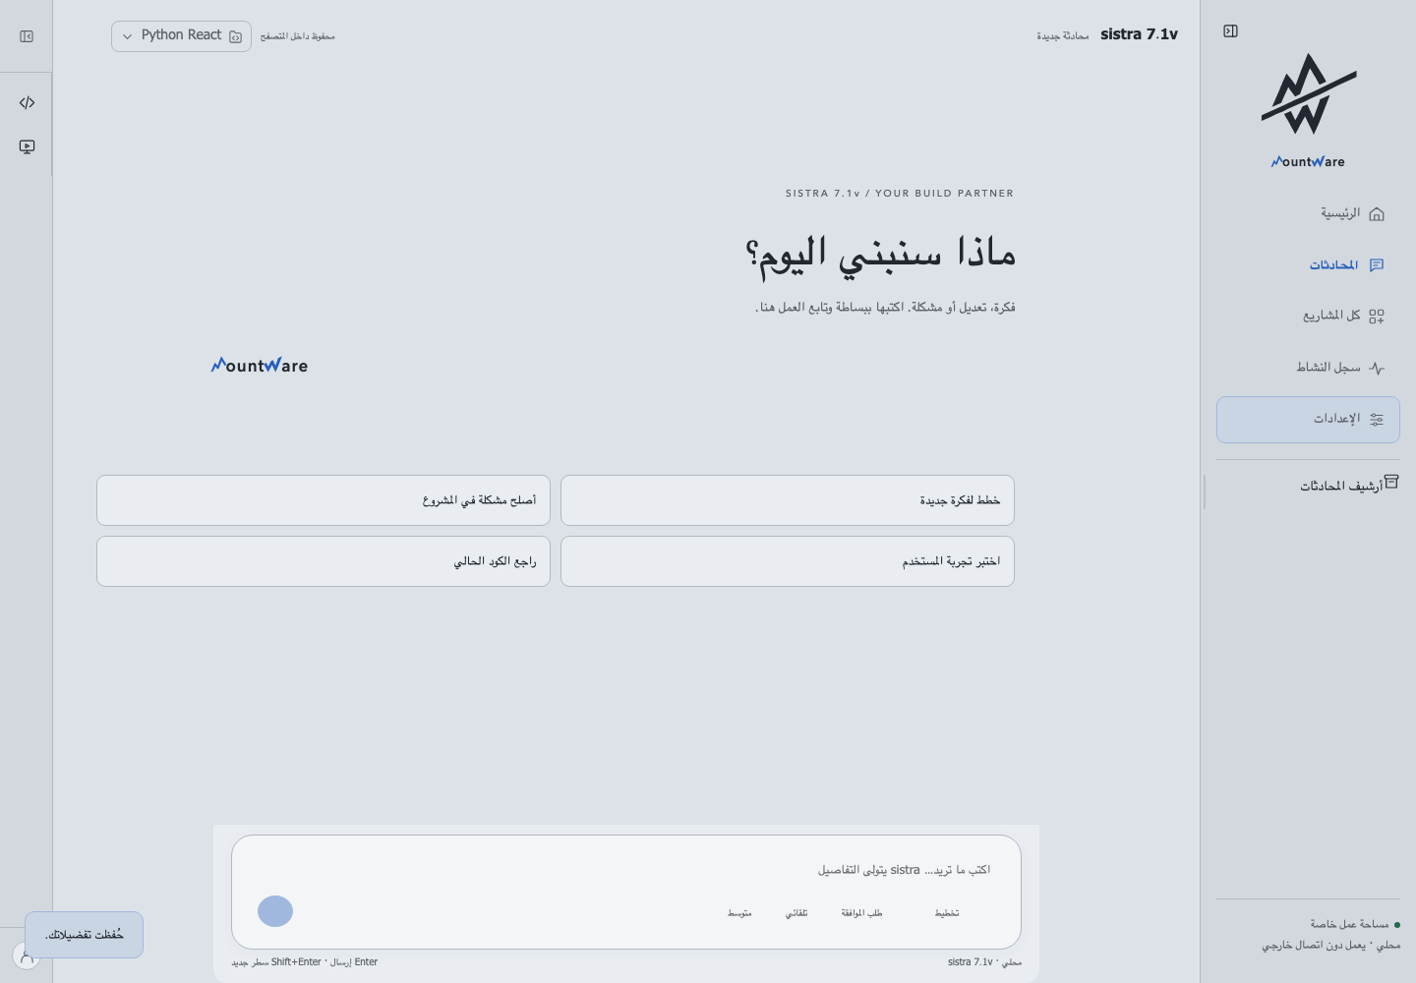Select المحادثات conversations in sidebar
This screenshot has height=983, width=1416.
(1308, 264)
